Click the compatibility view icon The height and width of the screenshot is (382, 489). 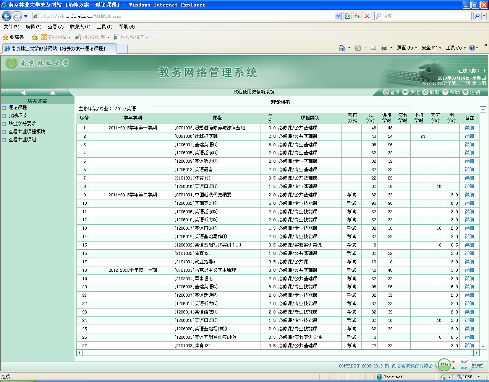(x=347, y=16)
